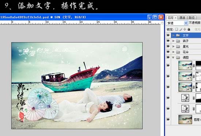Image resolution: width=201 pixels, height=136 pixels.
Task: Click the folder icon of 文字 group
Action: point(178,35)
